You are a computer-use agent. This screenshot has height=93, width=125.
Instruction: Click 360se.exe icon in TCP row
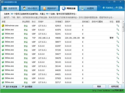point(3,38)
